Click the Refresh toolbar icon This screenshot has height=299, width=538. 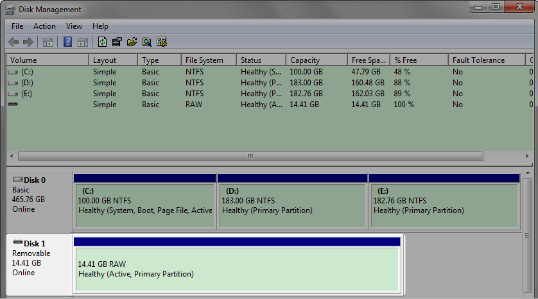[102, 42]
